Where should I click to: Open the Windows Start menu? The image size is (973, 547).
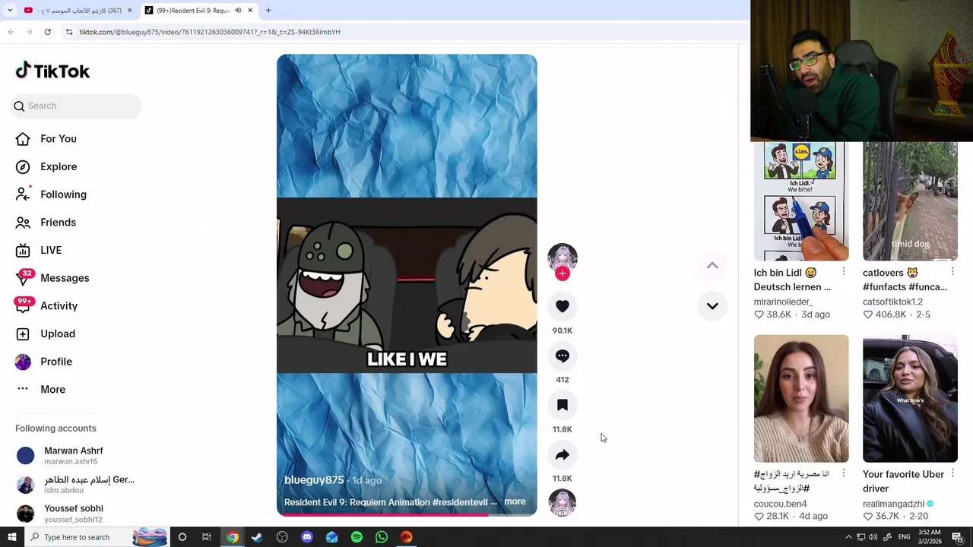click(x=11, y=537)
